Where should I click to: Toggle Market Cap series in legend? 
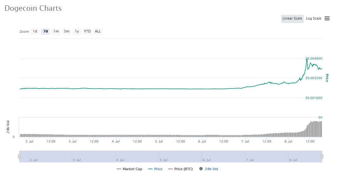click(129, 169)
